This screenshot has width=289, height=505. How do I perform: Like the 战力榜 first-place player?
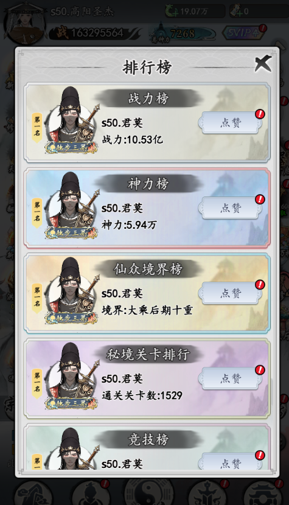click(231, 123)
